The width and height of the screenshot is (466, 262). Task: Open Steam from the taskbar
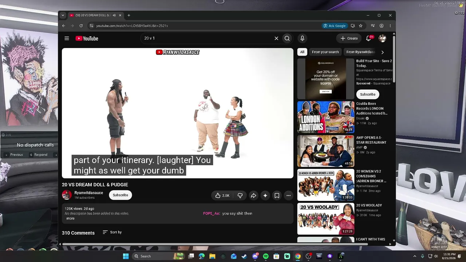point(244,256)
